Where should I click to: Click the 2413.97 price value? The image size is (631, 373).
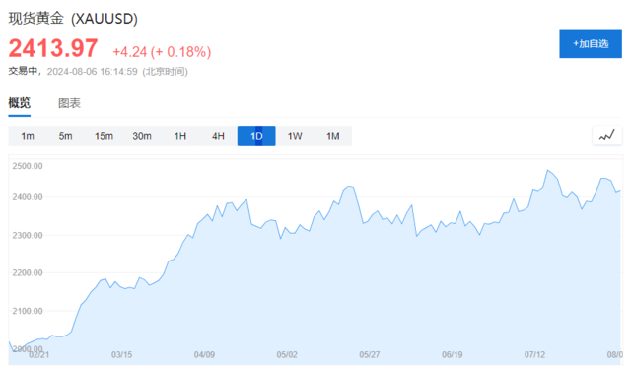53,48
